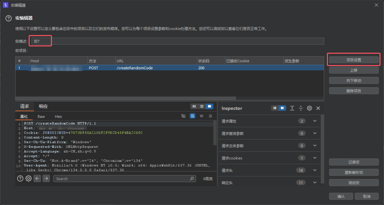384x205 pixels.
Task: Sort by the # column header
Action: click(22, 61)
